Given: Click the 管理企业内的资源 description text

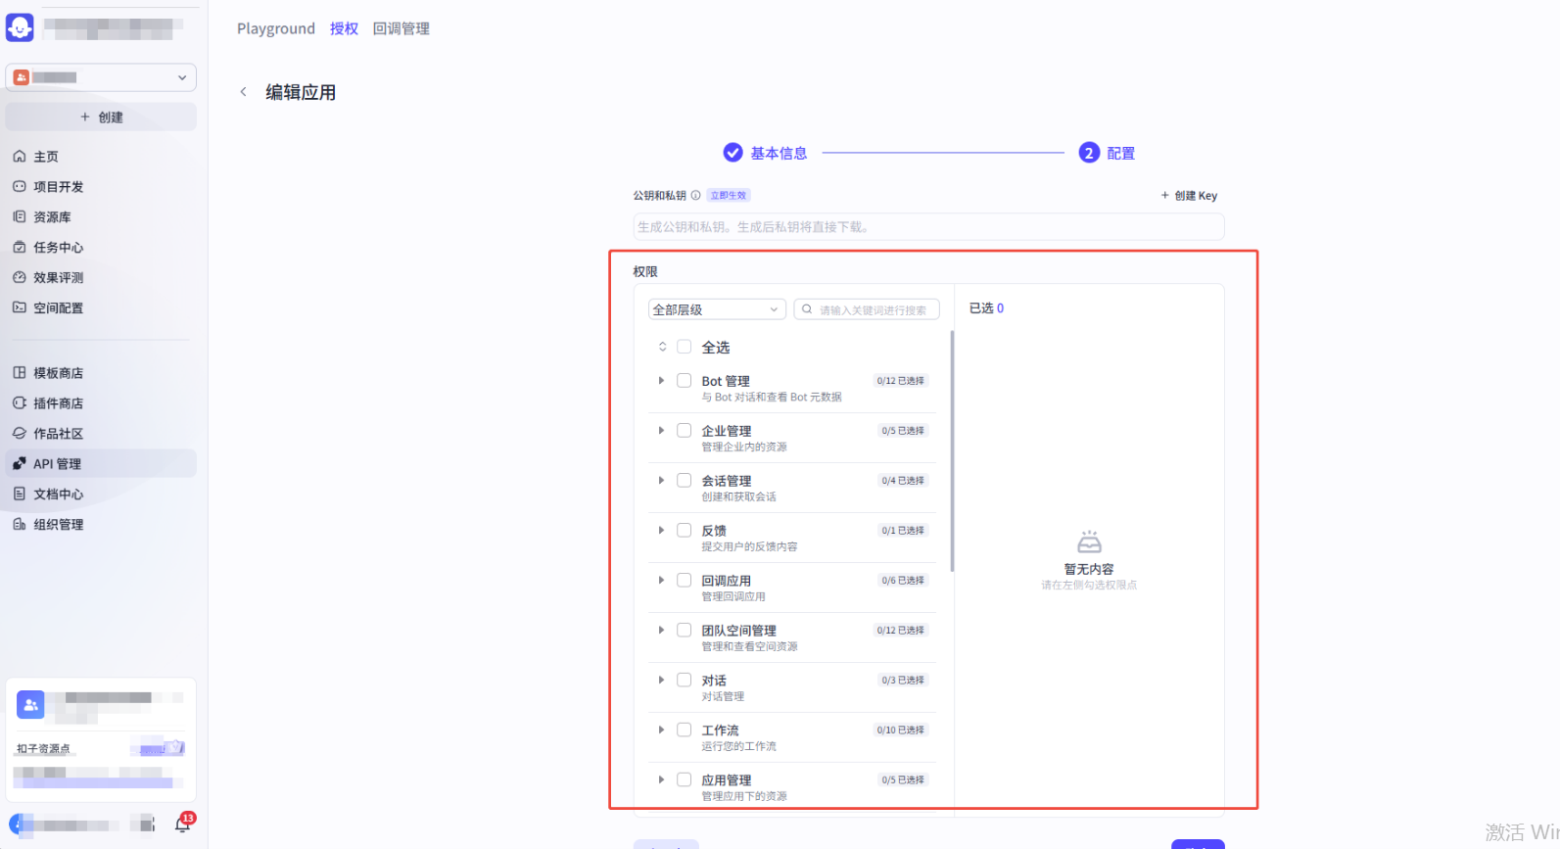Looking at the screenshot, I should pyautogui.click(x=744, y=448).
